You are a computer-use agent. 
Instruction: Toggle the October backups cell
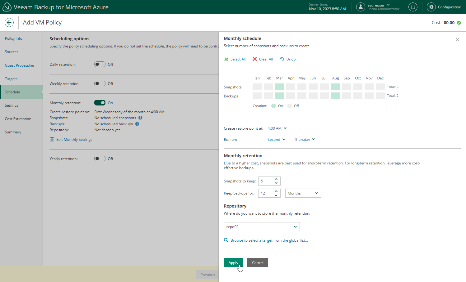pyautogui.click(x=358, y=96)
